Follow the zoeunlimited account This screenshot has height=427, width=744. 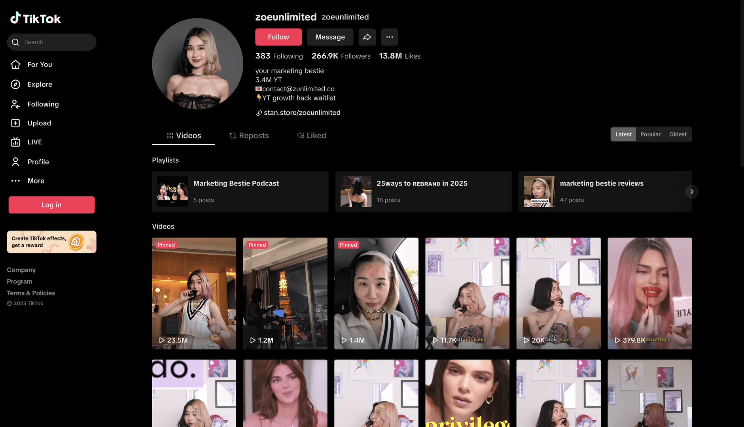[x=278, y=37]
